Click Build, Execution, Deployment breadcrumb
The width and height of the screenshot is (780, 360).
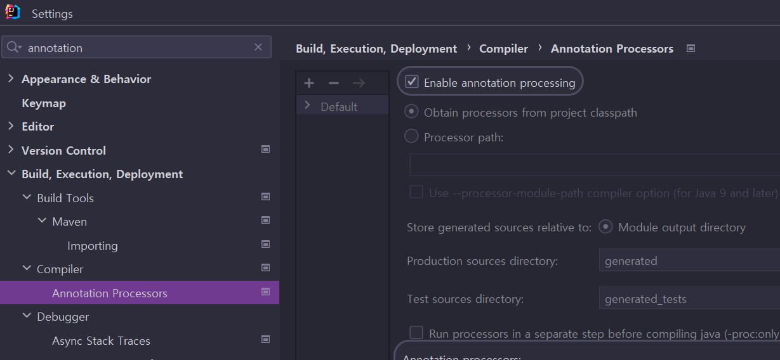[x=376, y=49]
